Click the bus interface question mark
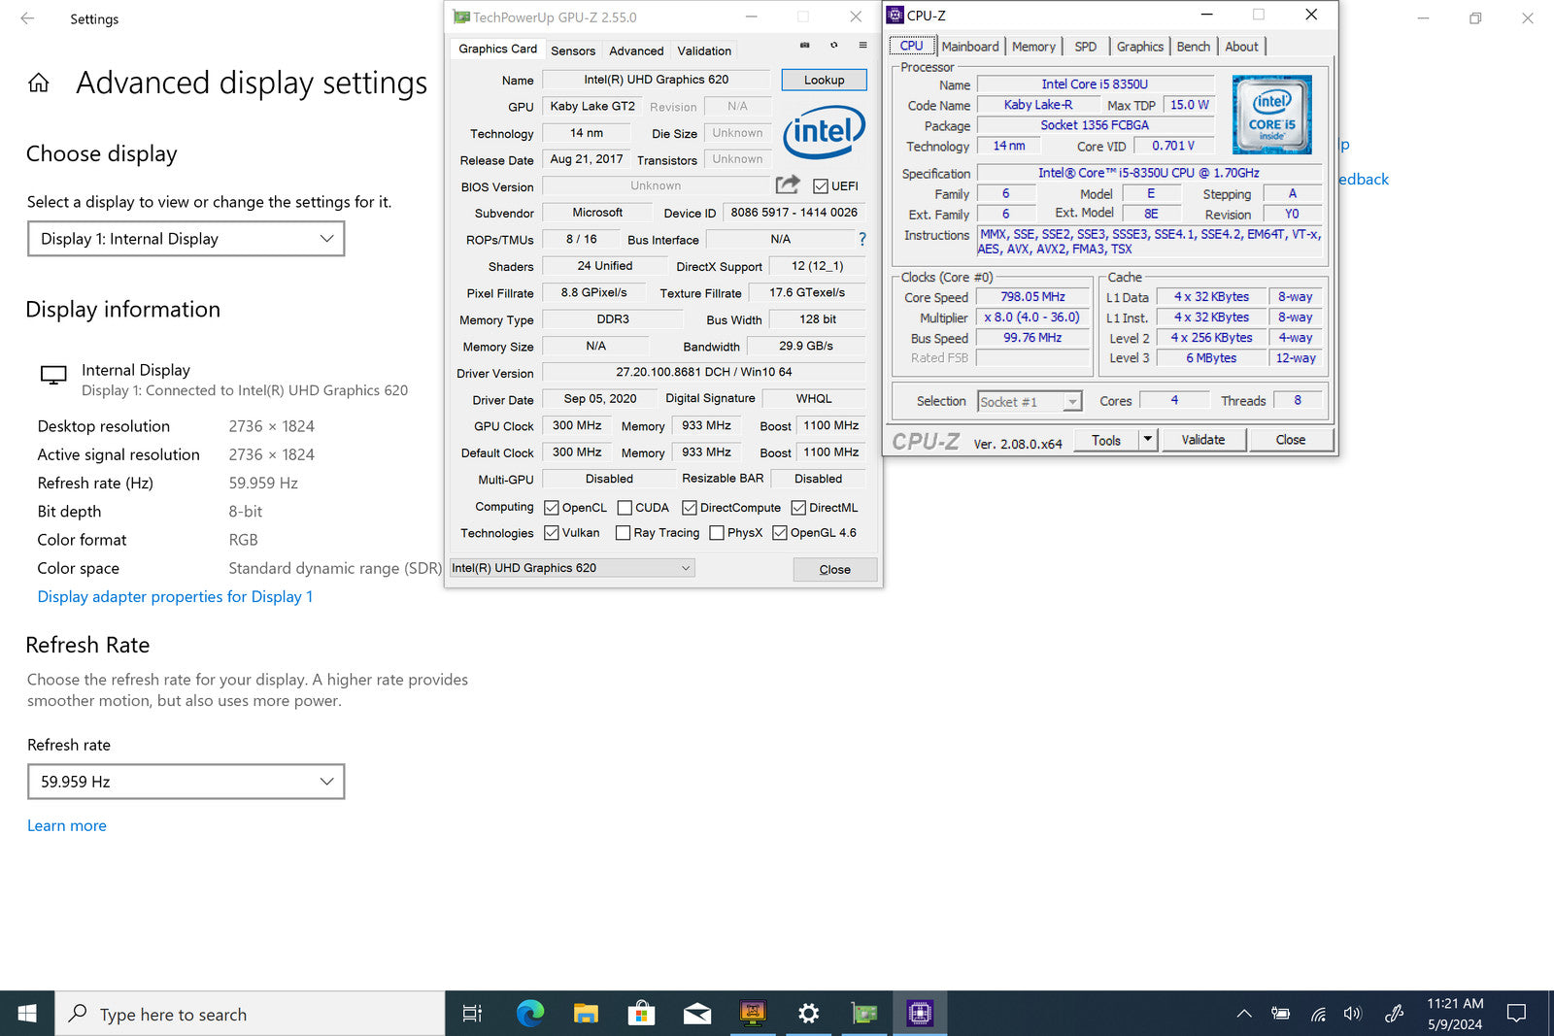This screenshot has height=1036, width=1554. click(861, 239)
